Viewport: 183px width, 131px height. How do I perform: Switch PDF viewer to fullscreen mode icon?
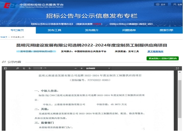[177, 68]
